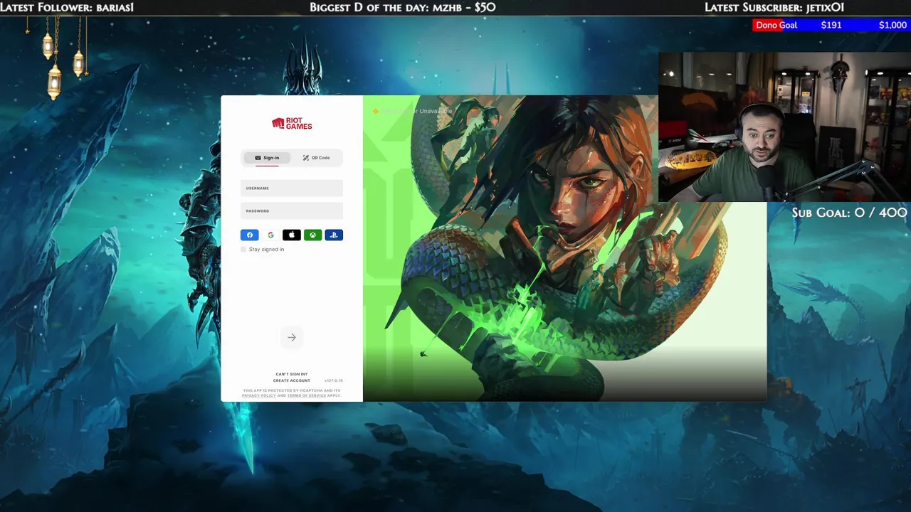Sign in with Apple icon
Viewport: 911px width, 512px height.
[x=292, y=235]
